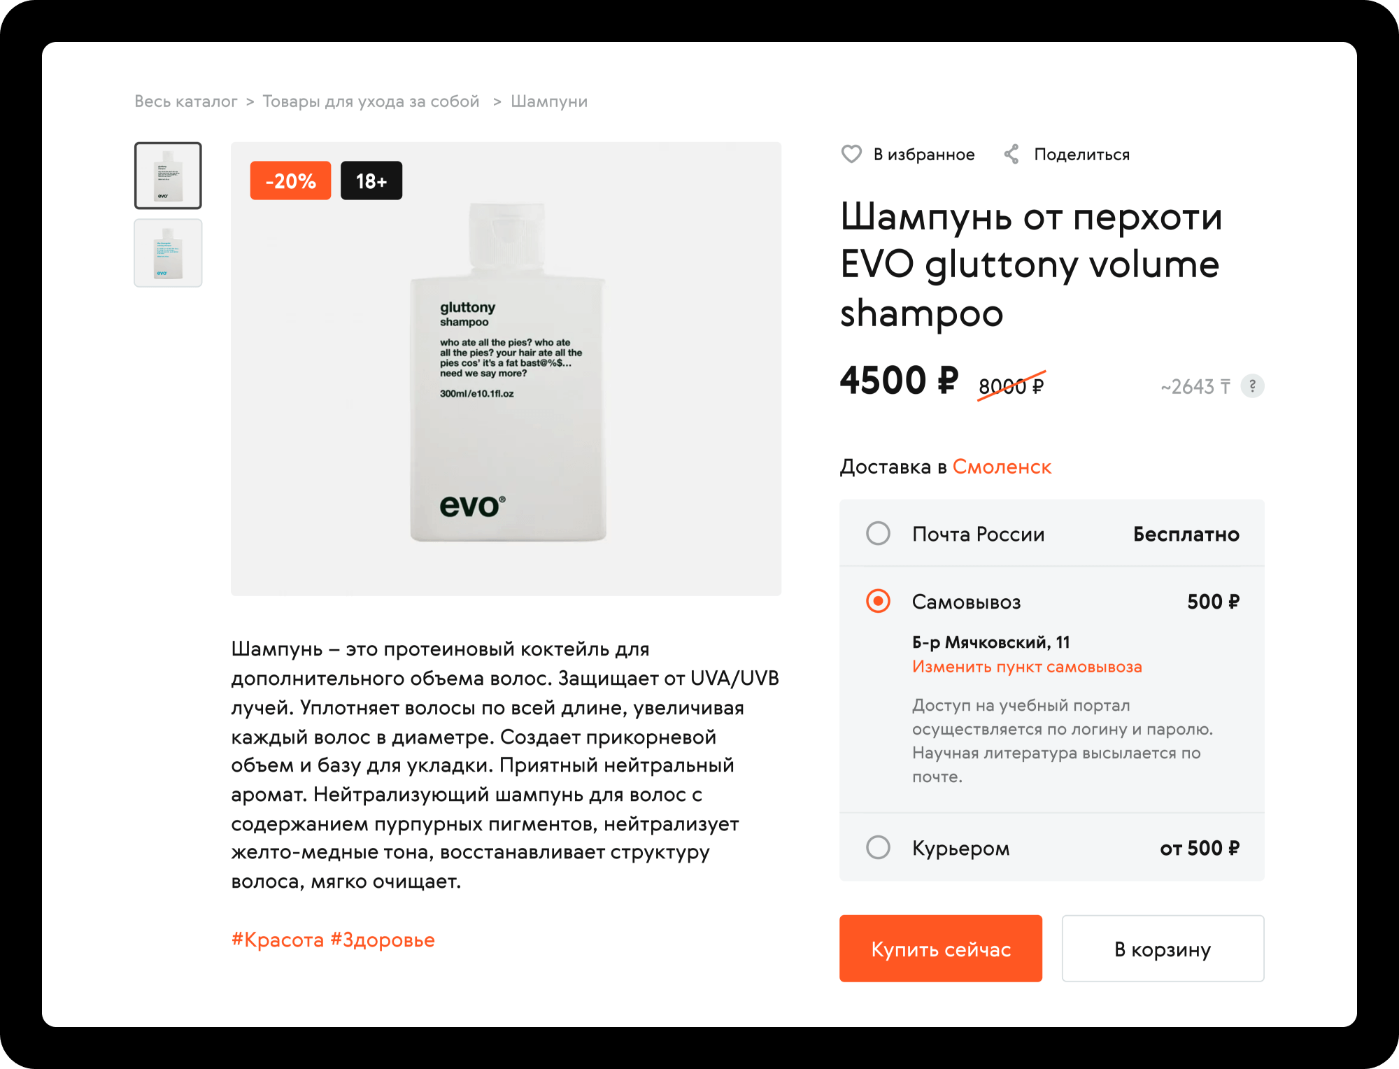Select the Самовывоз radio button
The height and width of the screenshot is (1069, 1399).
(879, 601)
